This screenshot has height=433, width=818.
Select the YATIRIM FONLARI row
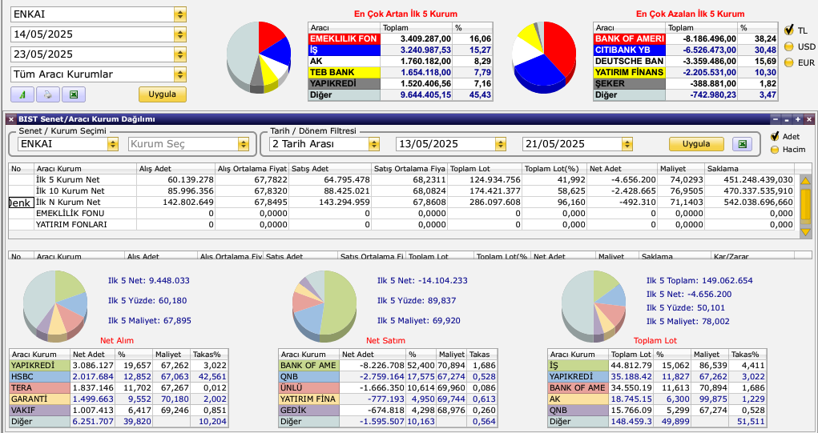point(401,225)
